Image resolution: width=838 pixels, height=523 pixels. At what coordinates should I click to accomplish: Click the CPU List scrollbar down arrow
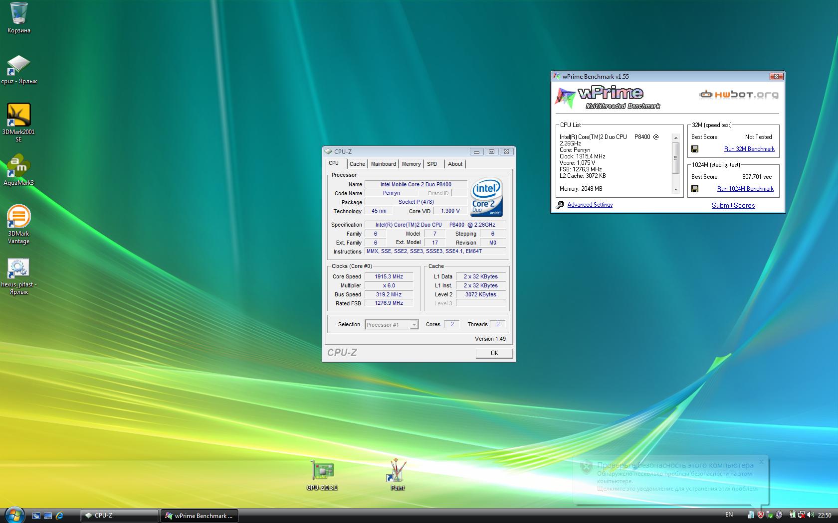676,189
